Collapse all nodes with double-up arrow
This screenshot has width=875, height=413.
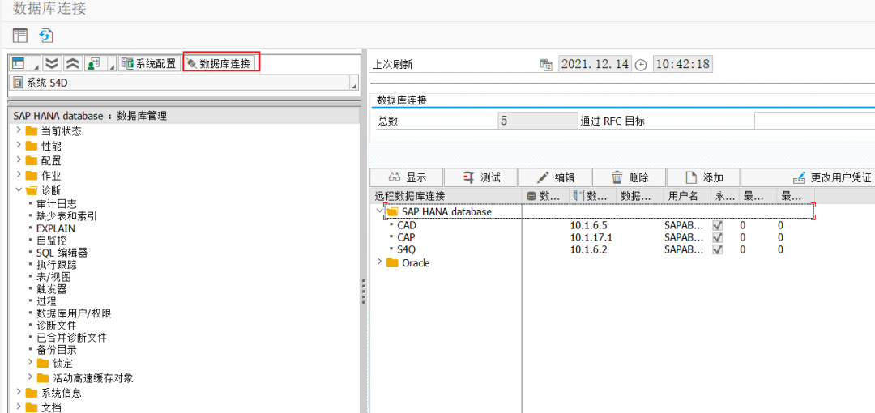point(72,63)
